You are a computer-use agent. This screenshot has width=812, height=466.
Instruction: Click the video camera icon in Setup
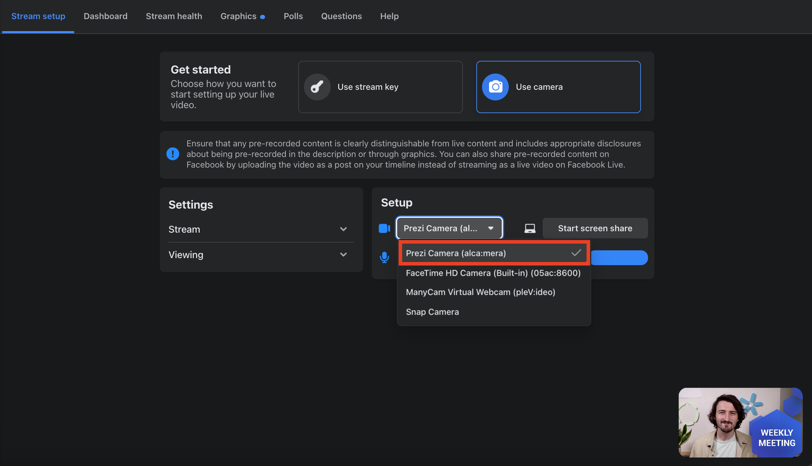coord(384,228)
